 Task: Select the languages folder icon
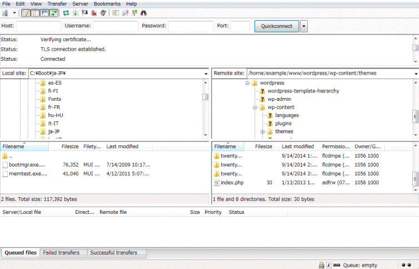270,115
